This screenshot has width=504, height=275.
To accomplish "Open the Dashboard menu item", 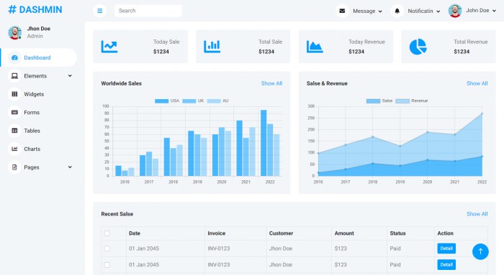I will click(39, 57).
